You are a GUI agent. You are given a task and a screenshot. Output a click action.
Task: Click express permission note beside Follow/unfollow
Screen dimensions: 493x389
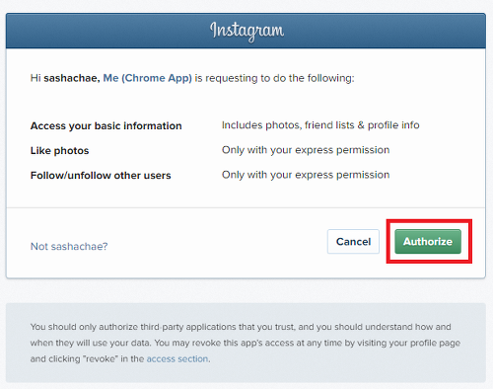point(306,175)
